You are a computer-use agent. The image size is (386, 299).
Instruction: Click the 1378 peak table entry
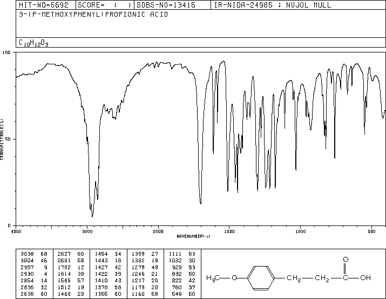tap(108, 287)
